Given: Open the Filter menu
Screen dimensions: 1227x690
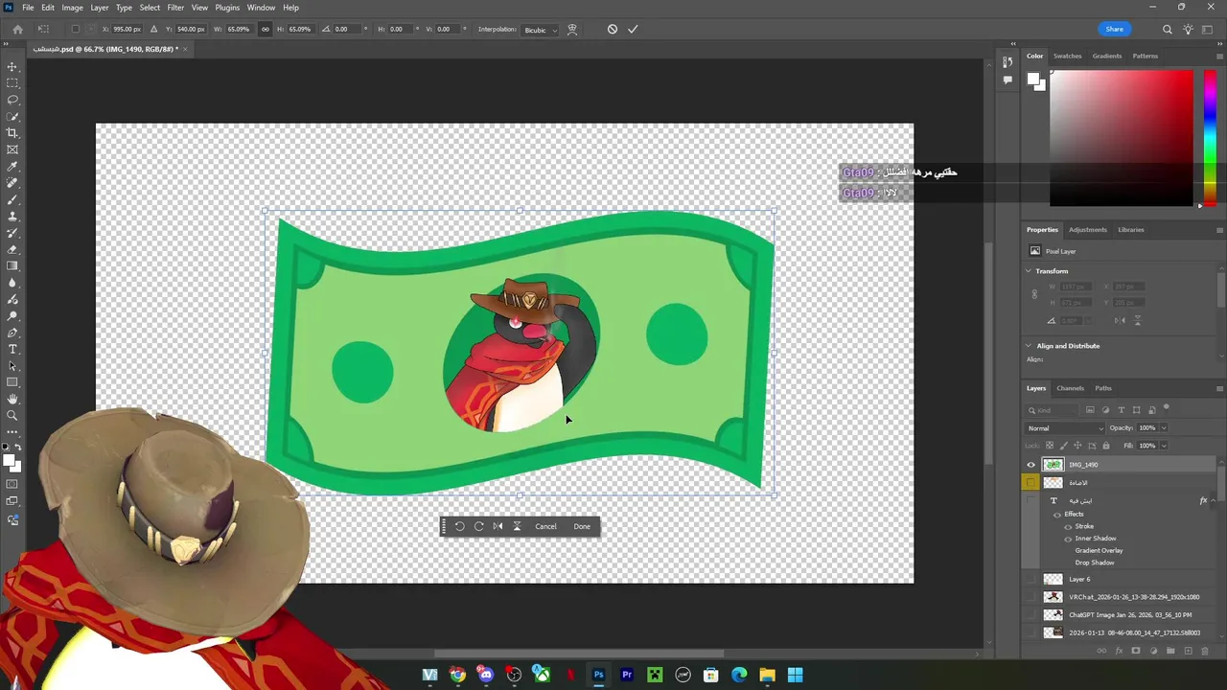Looking at the screenshot, I should point(175,8).
